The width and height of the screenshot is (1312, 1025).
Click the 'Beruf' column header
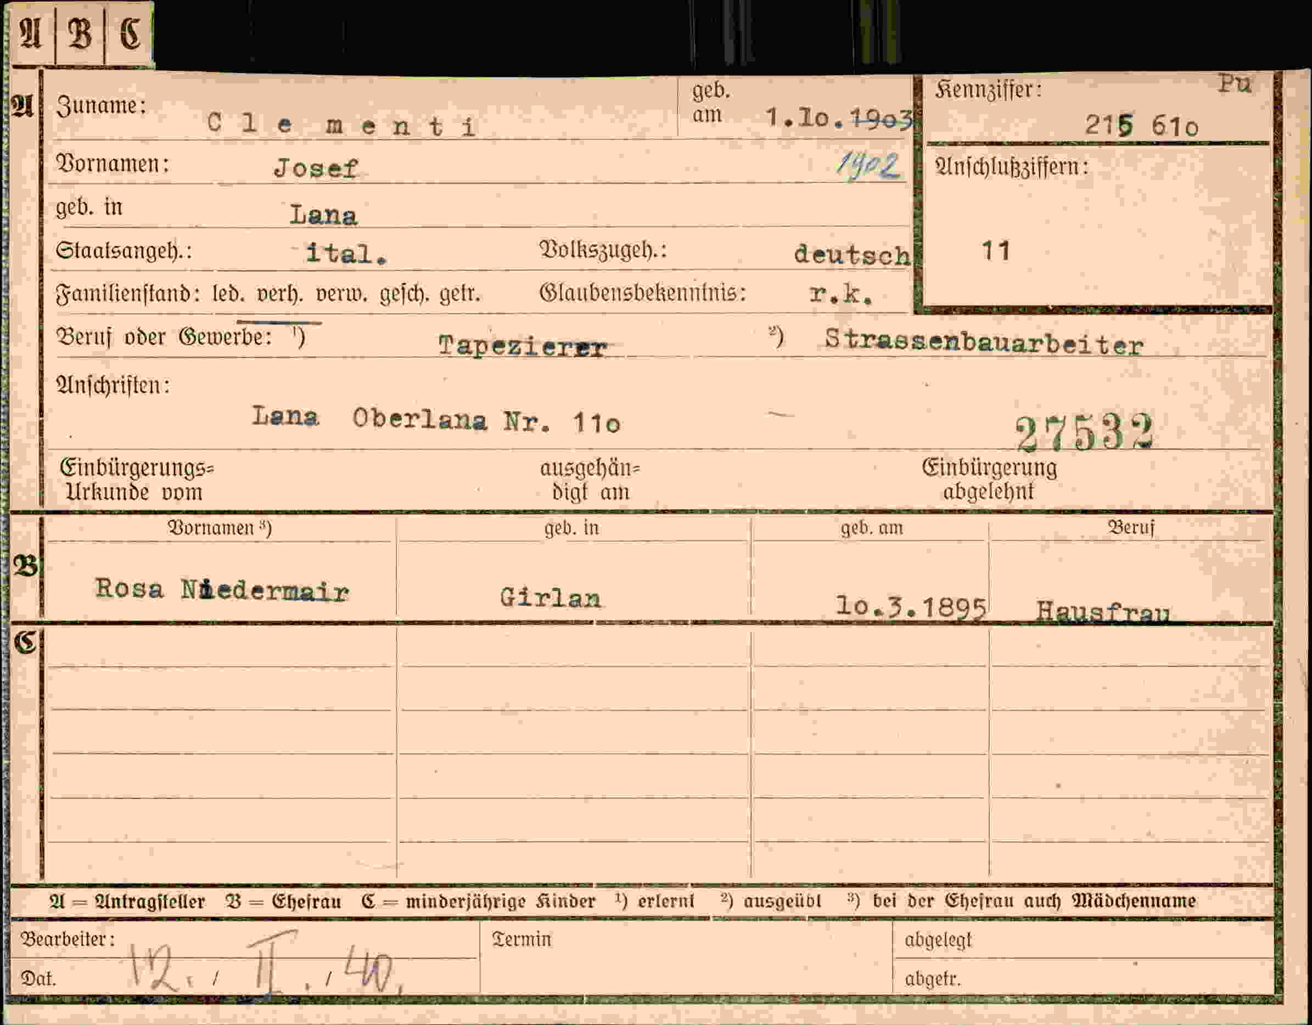coord(1131,527)
